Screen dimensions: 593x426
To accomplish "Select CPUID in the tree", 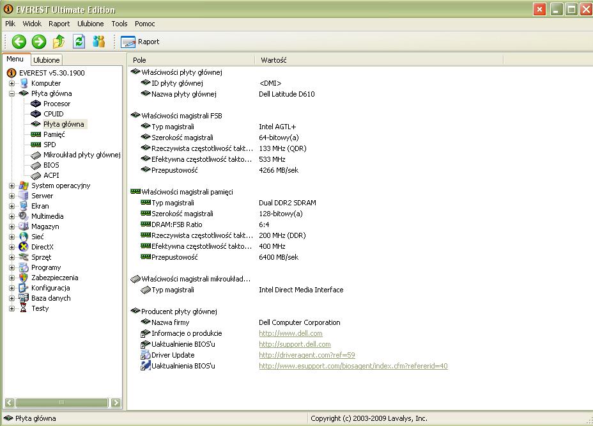I will pyautogui.click(x=53, y=114).
